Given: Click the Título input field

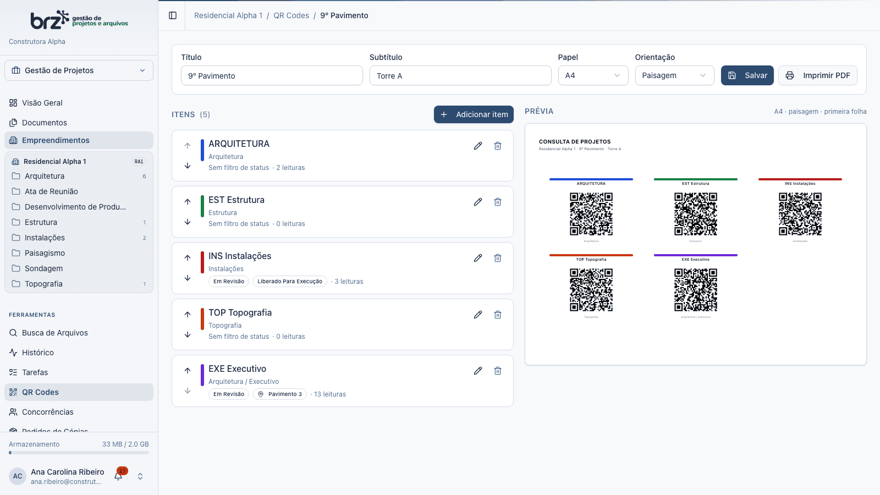Looking at the screenshot, I should (x=272, y=75).
